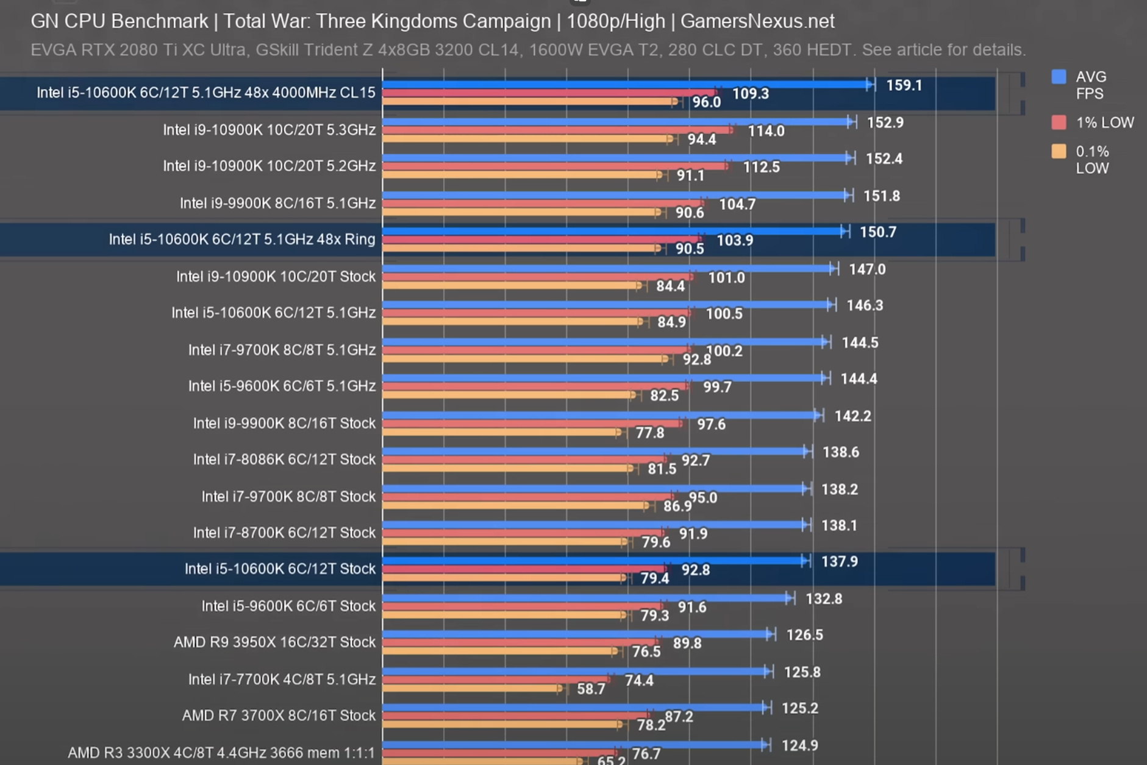This screenshot has height=765, width=1147.
Task: Click the '0.1% LOW' legend label
Action: pos(1092,160)
